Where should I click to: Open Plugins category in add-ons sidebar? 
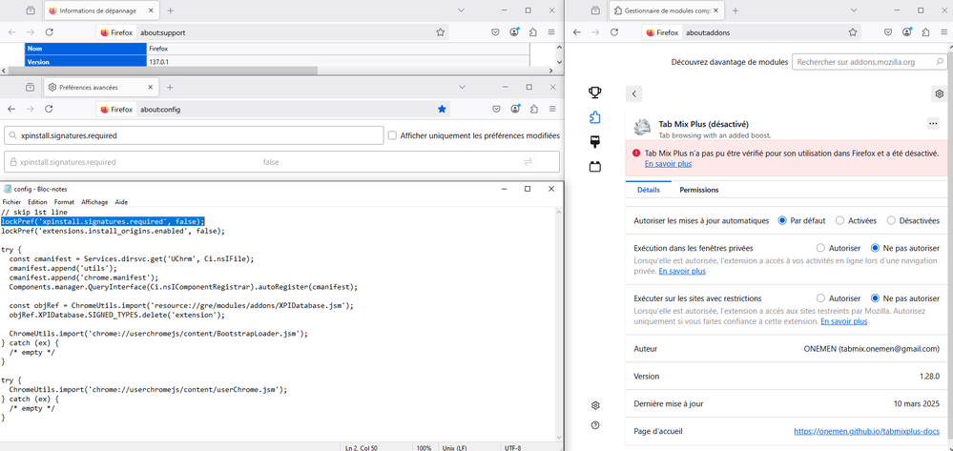pos(595,167)
